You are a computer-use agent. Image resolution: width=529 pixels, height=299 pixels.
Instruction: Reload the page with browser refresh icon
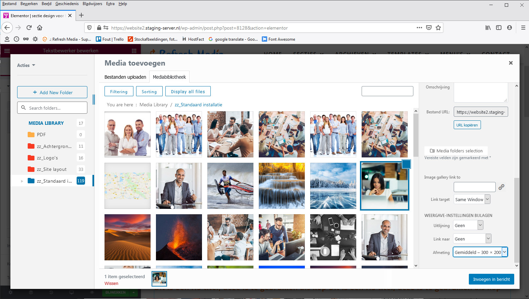click(29, 28)
